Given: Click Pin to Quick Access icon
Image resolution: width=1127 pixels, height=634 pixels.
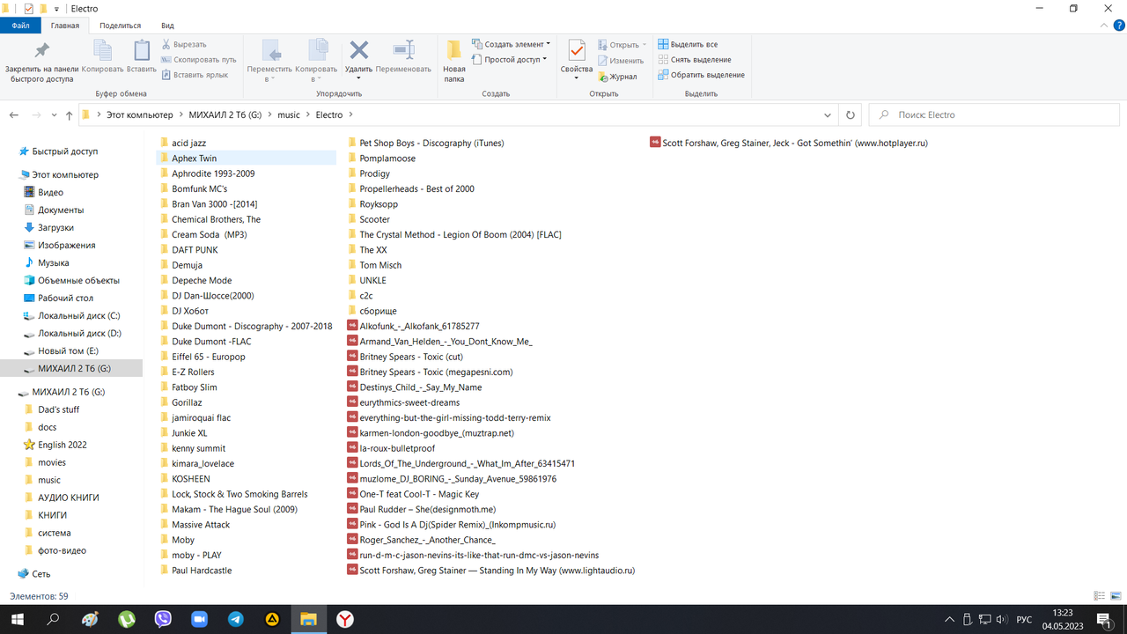Looking at the screenshot, I should click(41, 50).
